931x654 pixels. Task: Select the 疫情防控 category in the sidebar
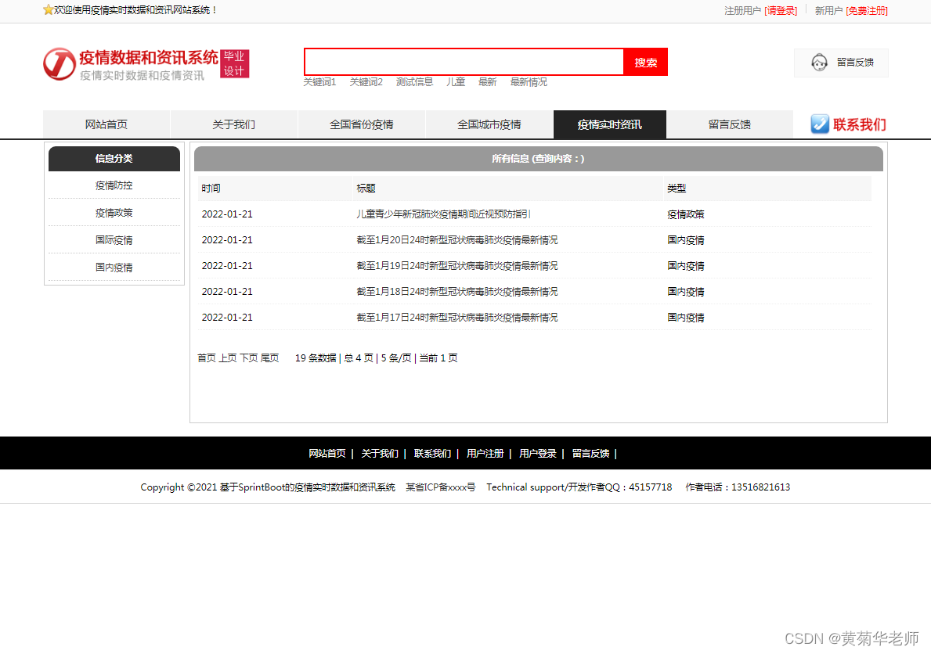pos(114,185)
